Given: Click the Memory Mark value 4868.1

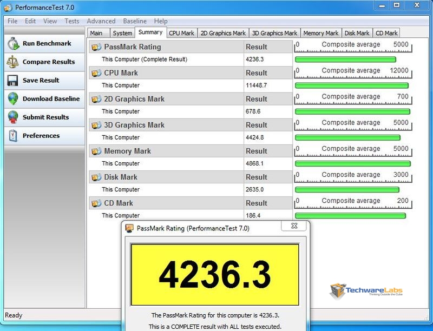Looking at the screenshot, I should coord(254,163).
